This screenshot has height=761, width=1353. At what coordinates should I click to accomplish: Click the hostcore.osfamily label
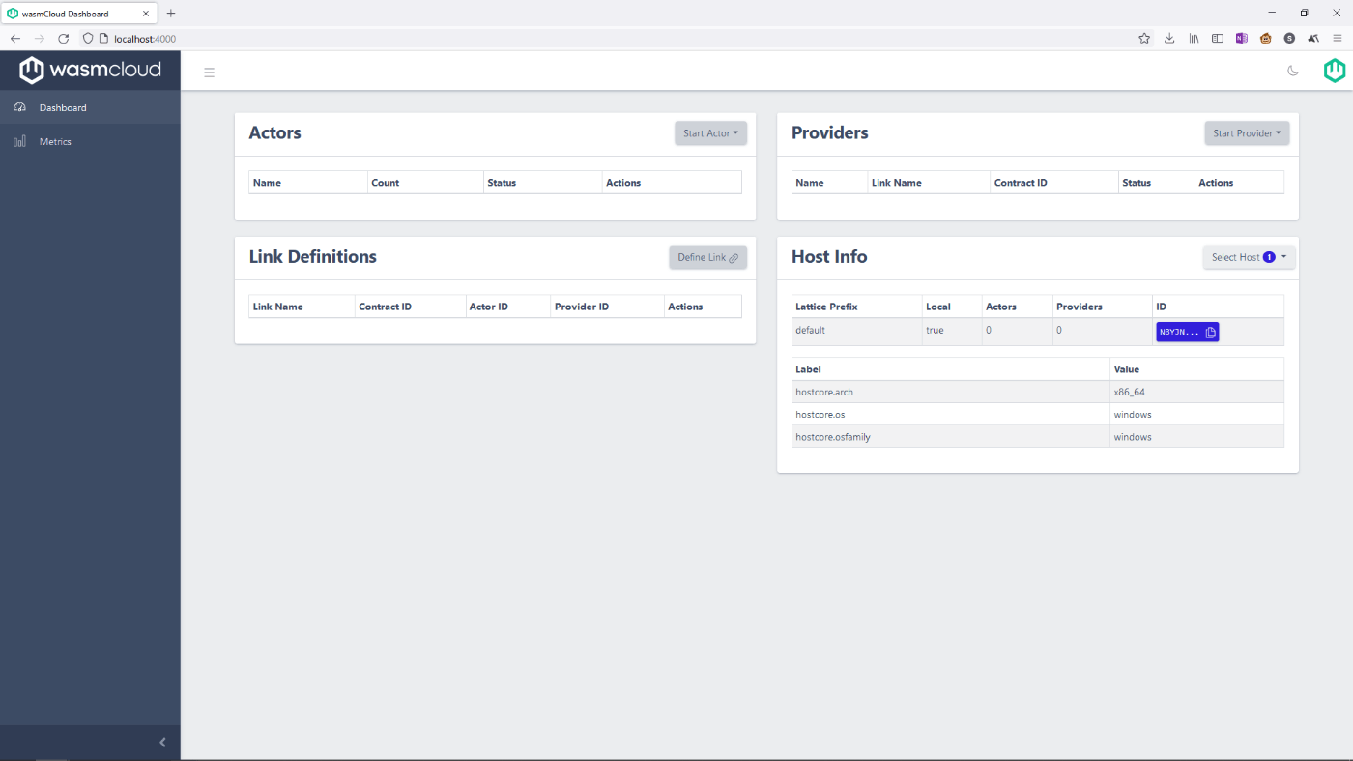pyautogui.click(x=833, y=437)
